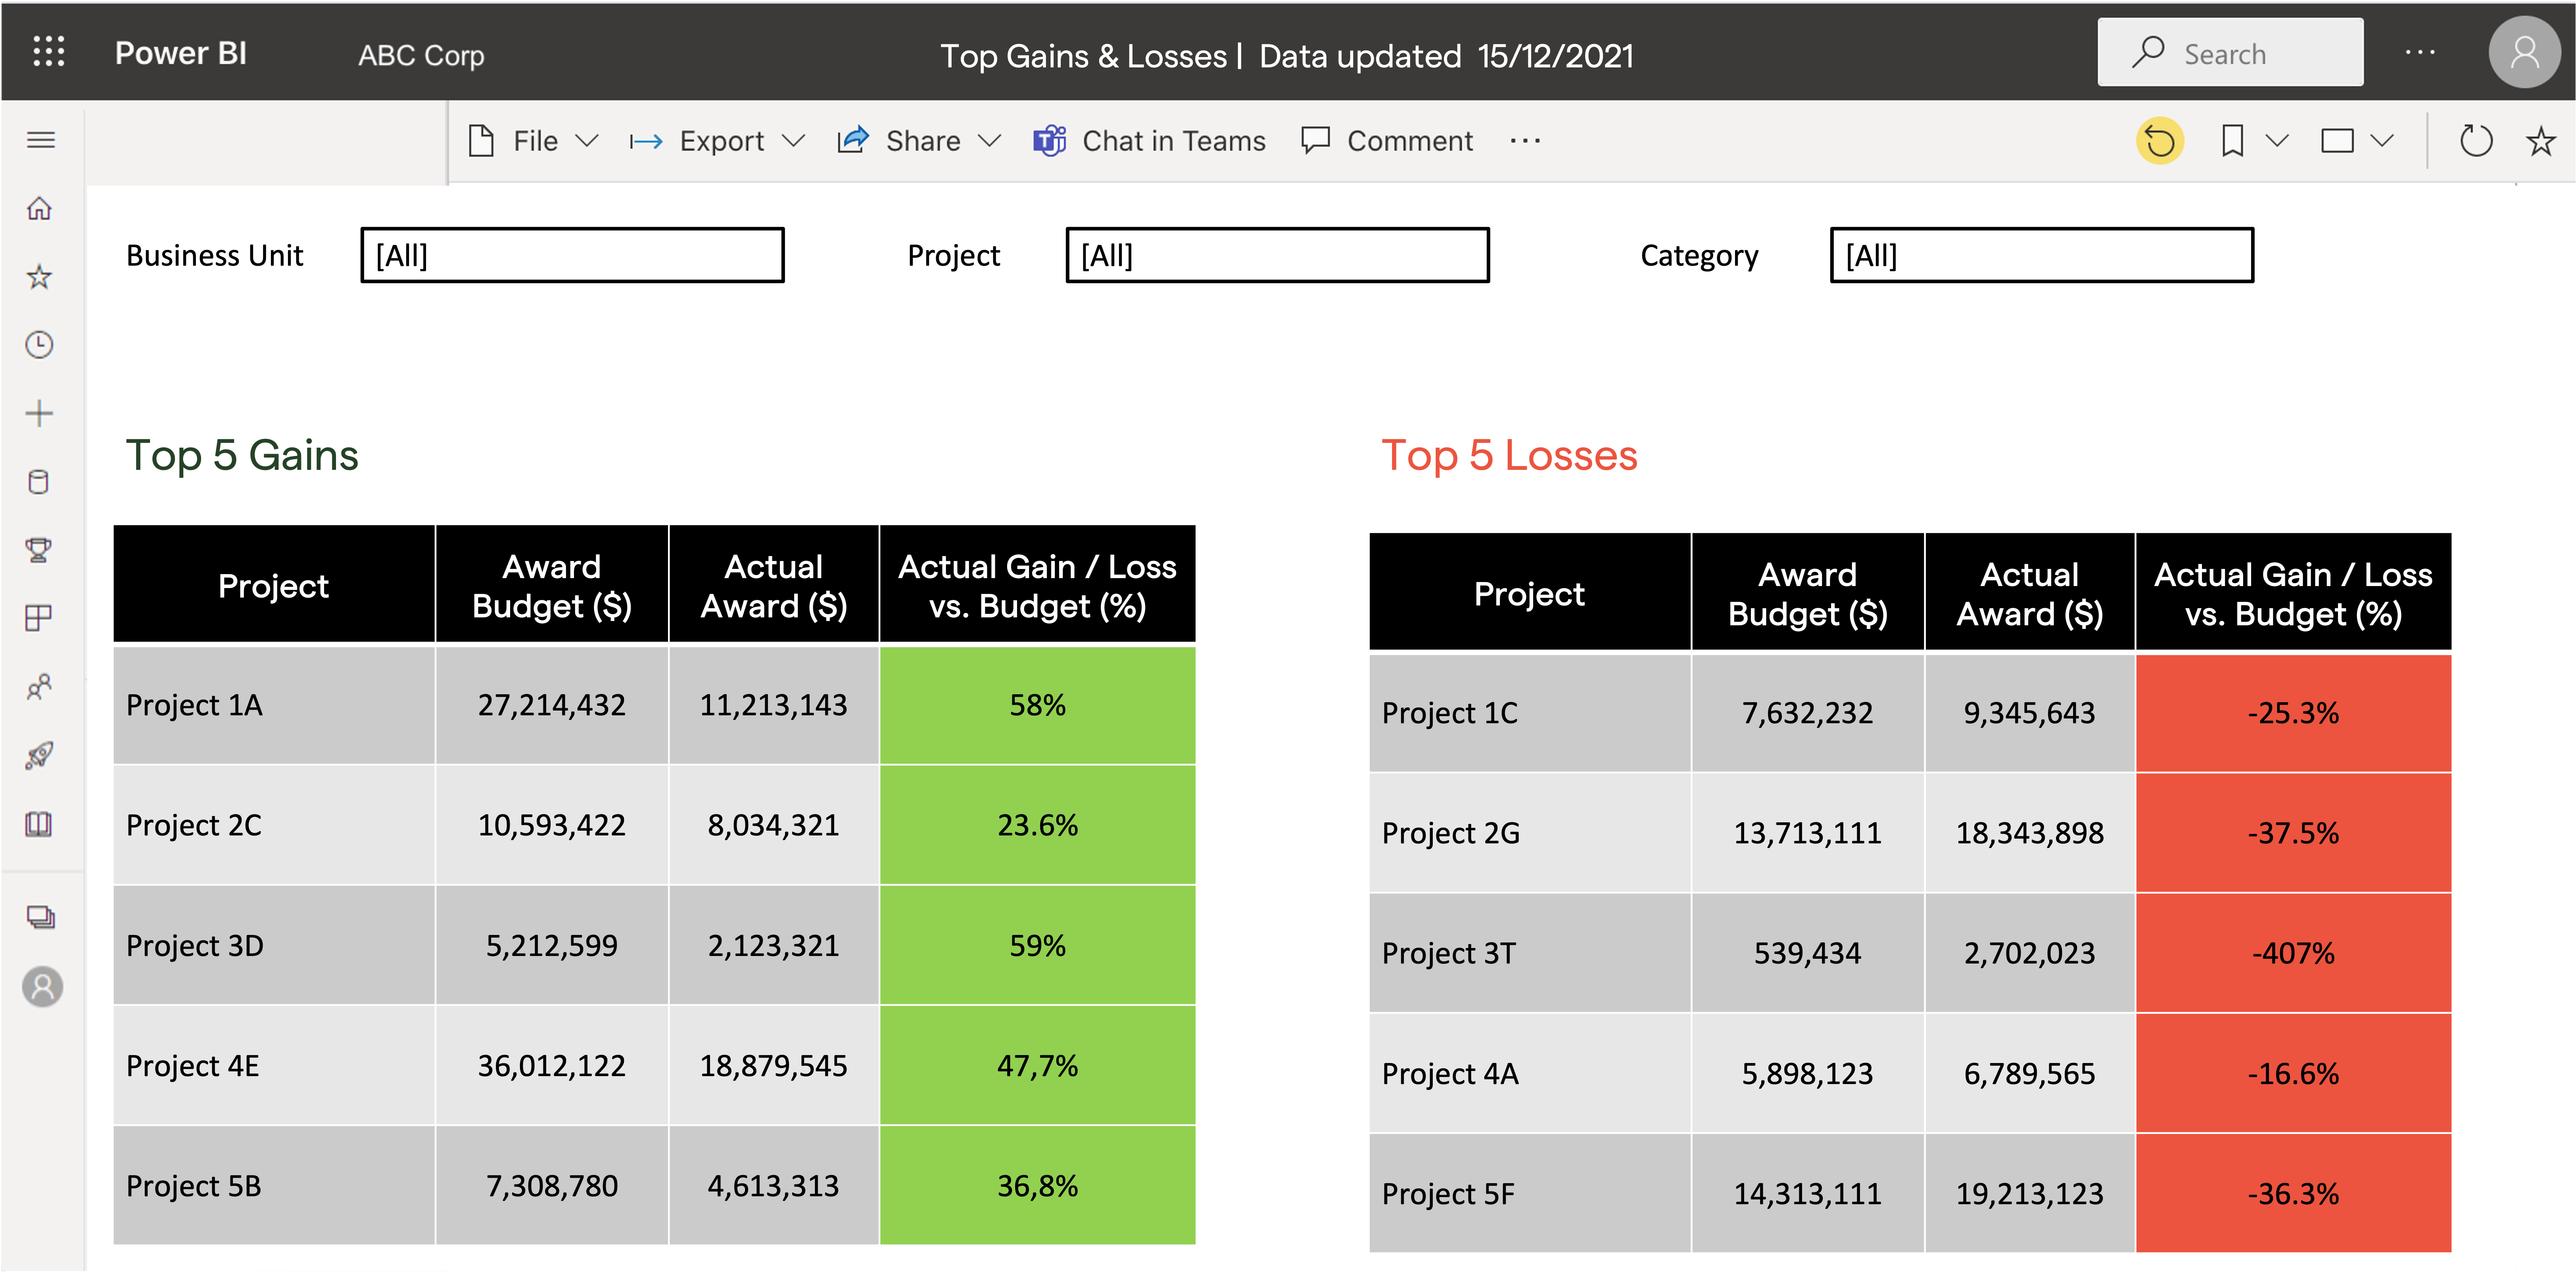Click the Create plus icon in sidebar

39,414
